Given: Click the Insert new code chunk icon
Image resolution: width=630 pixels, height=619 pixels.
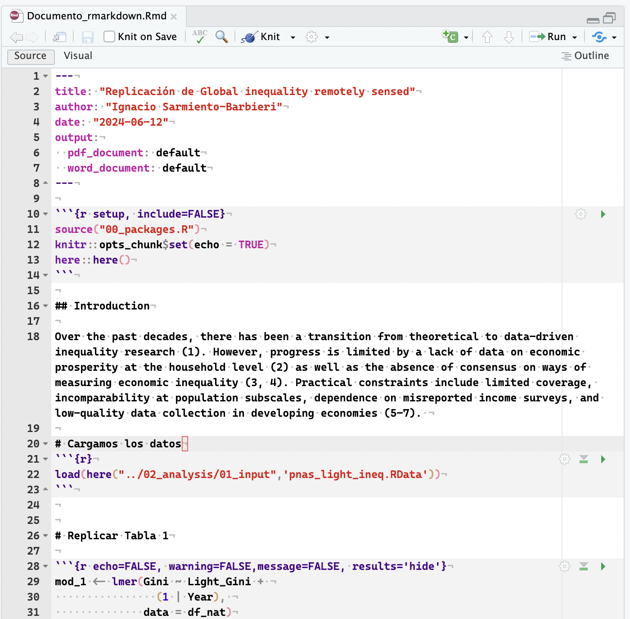Looking at the screenshot, I should tap(450, 36).
